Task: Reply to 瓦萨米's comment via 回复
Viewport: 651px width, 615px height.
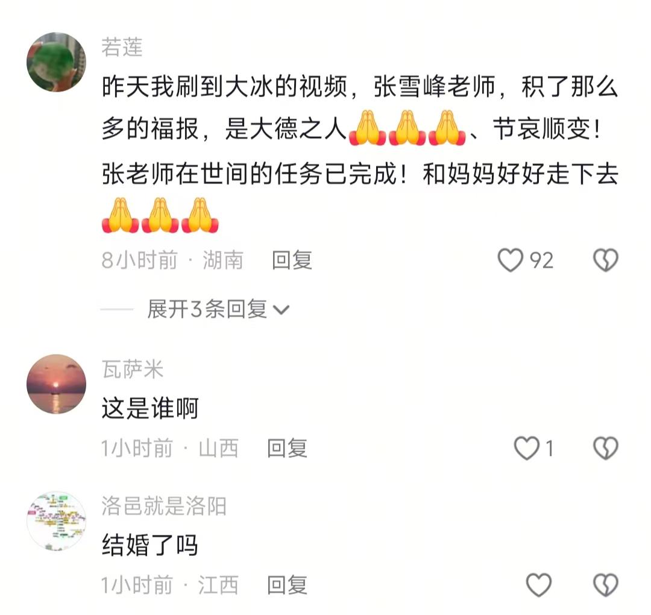Action: (287, 449)
